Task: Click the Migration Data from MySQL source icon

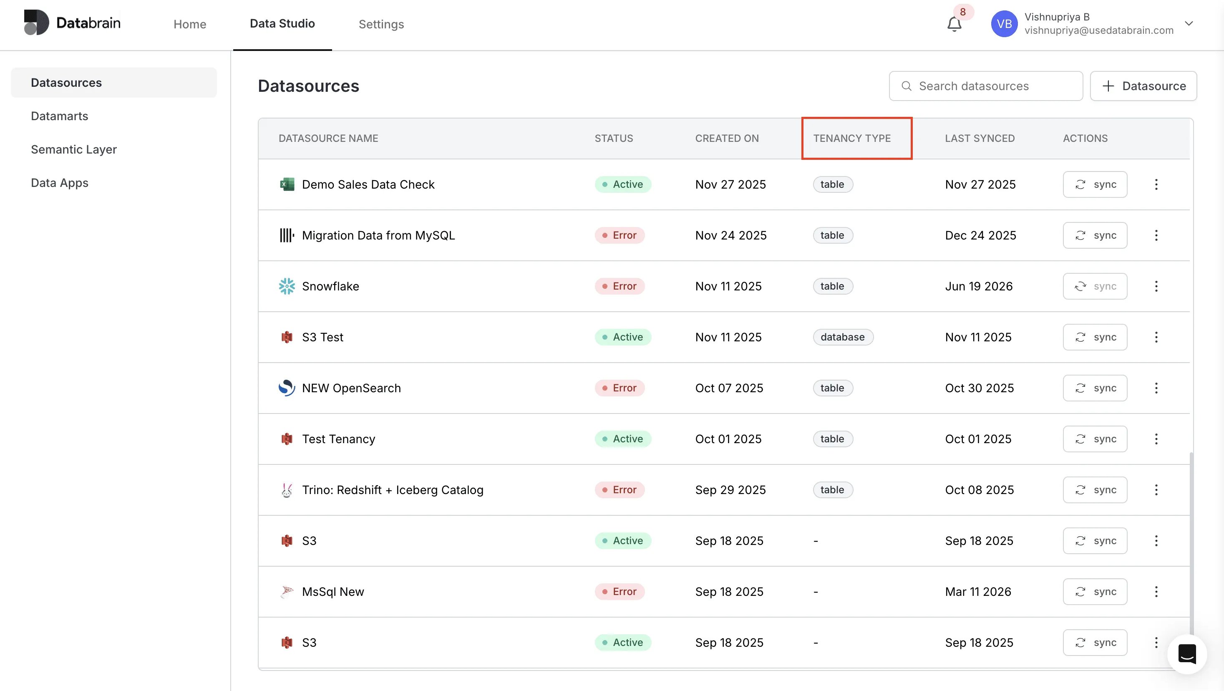Action: tap(287, 235)
